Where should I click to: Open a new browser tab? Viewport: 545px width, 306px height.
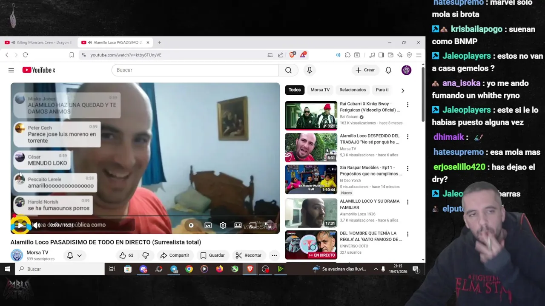tap(159, 42)
